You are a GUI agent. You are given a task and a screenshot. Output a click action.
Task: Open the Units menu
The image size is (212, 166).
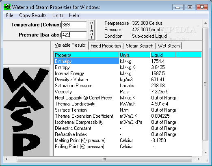click(x=58, y=15)
